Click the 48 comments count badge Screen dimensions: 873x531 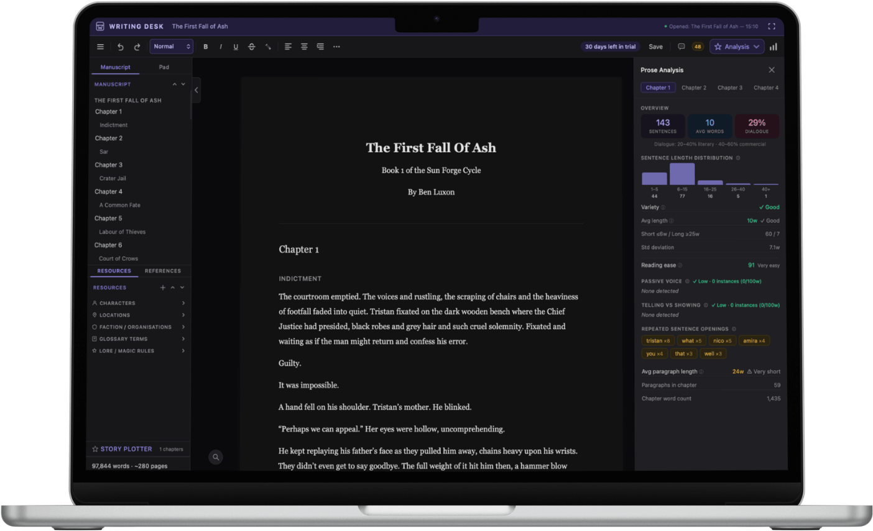coord(698,47)
